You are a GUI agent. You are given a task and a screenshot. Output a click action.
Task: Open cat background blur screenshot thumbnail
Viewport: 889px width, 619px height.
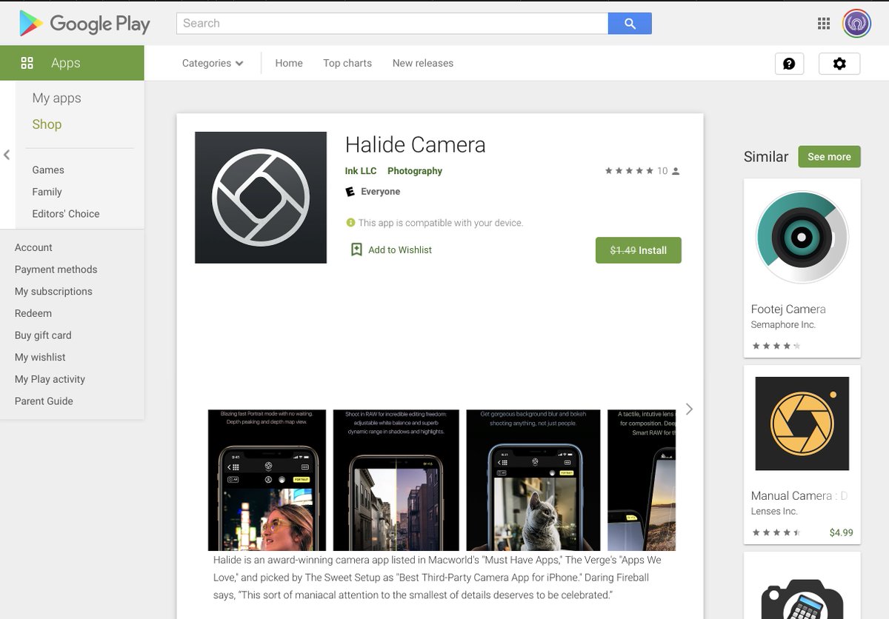(533, 480)
